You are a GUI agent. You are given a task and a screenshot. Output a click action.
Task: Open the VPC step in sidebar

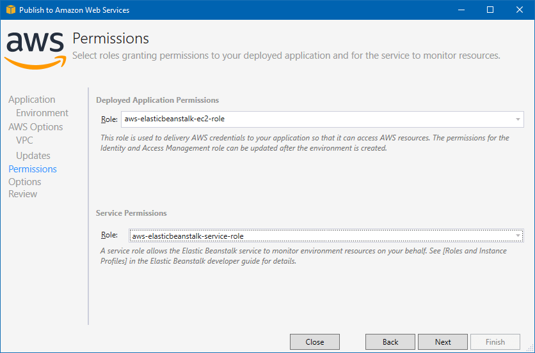[24, 140]
